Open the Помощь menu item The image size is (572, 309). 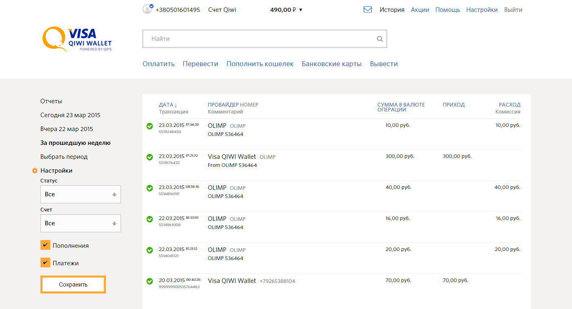click(x=448, y=10)
